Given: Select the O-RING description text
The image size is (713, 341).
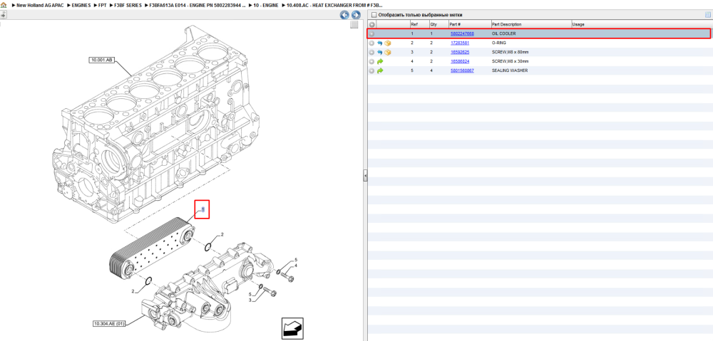Looking at the screenshot, I should 499,43.
